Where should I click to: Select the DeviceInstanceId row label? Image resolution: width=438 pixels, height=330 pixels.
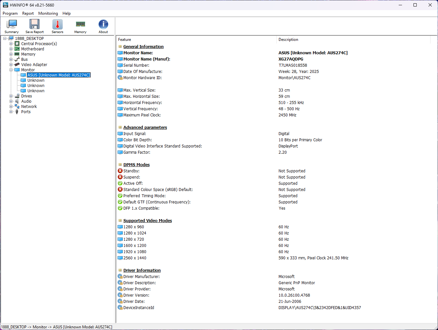[x=139, y=307]
